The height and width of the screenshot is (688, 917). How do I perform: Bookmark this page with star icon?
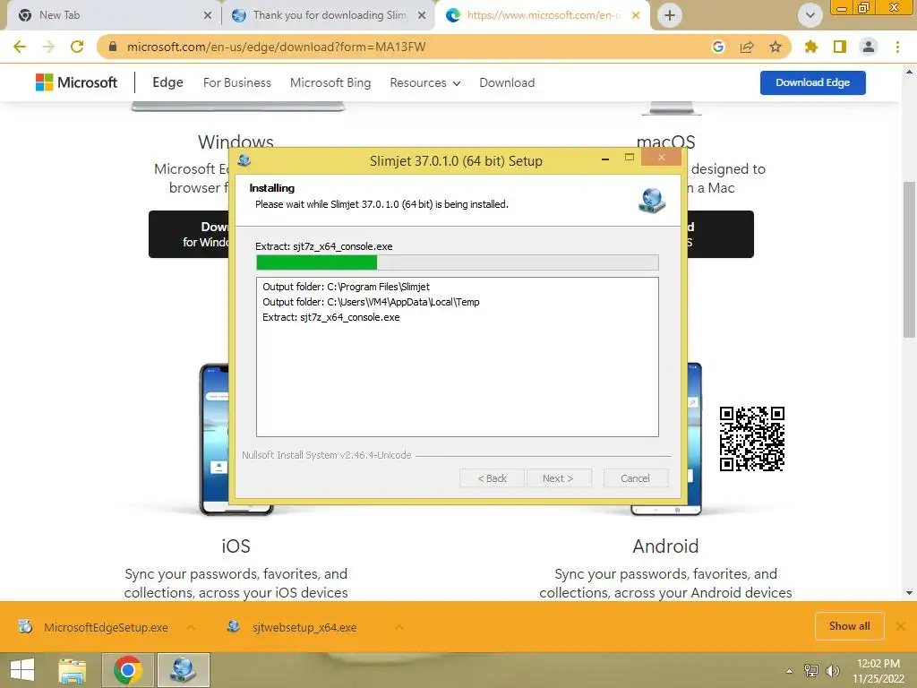coord(776,47)
